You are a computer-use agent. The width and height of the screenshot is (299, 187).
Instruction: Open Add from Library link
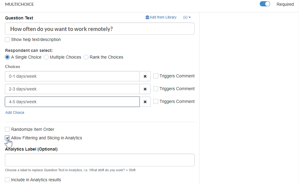(163, 17)
